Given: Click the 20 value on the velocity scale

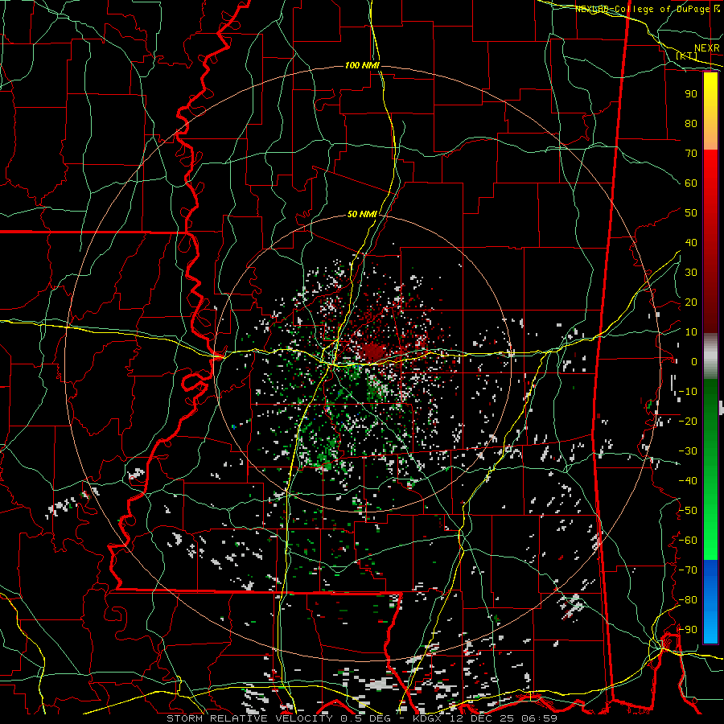Looking at the screenshot, I should point(691,302).
